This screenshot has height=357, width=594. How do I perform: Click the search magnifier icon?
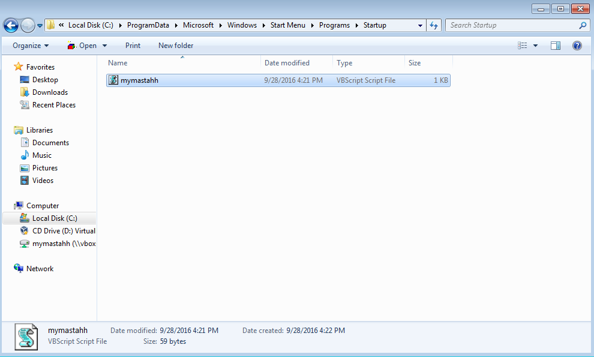tap(583, 25)
